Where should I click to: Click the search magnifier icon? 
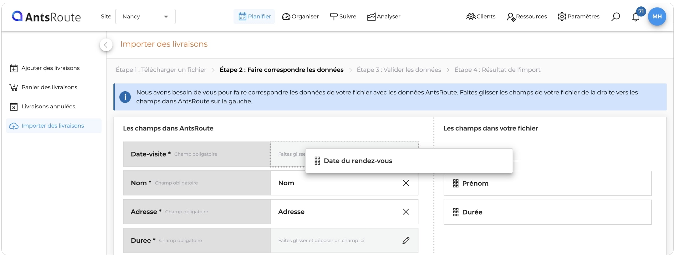(615, 17)
